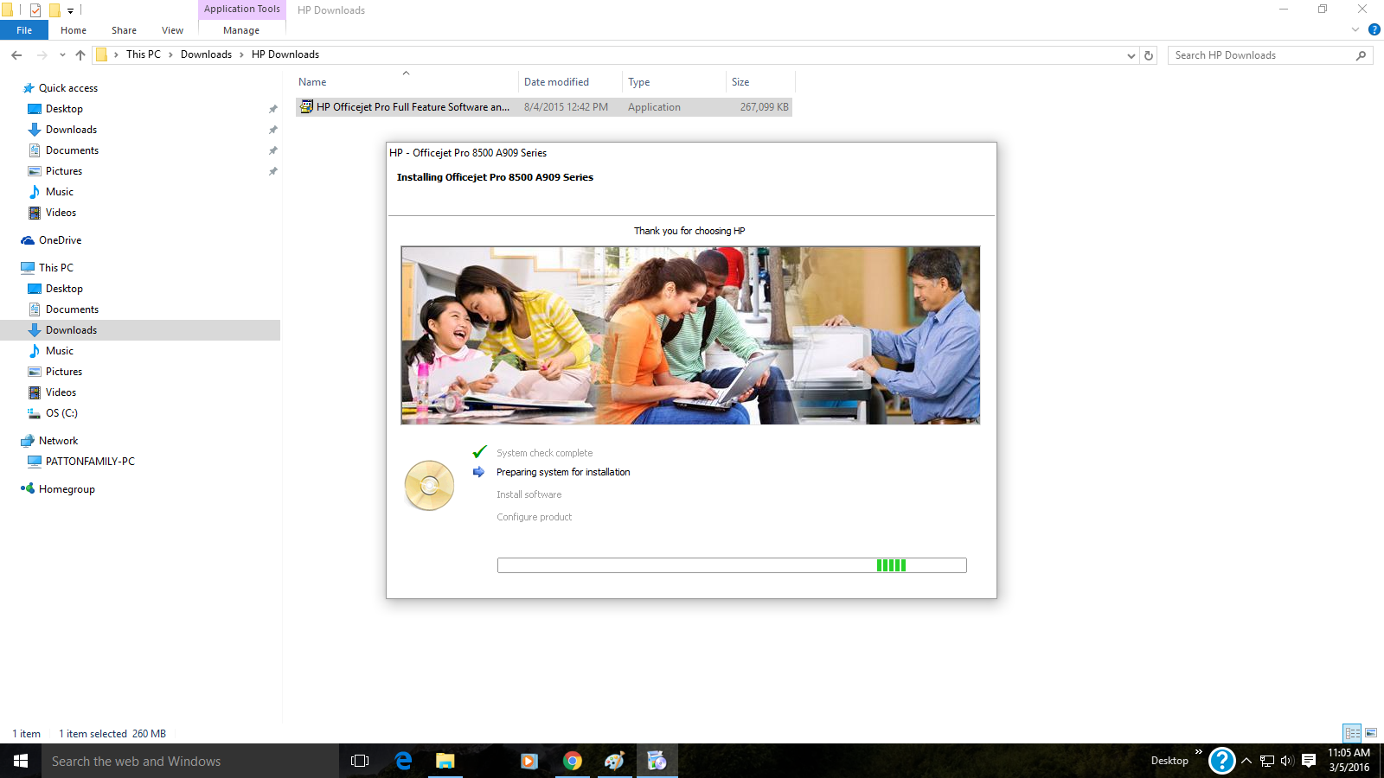Switch to Large icons view in status bar
Image resolution: width=1384 pixels, height=778 pixels.
(1371, 733)
